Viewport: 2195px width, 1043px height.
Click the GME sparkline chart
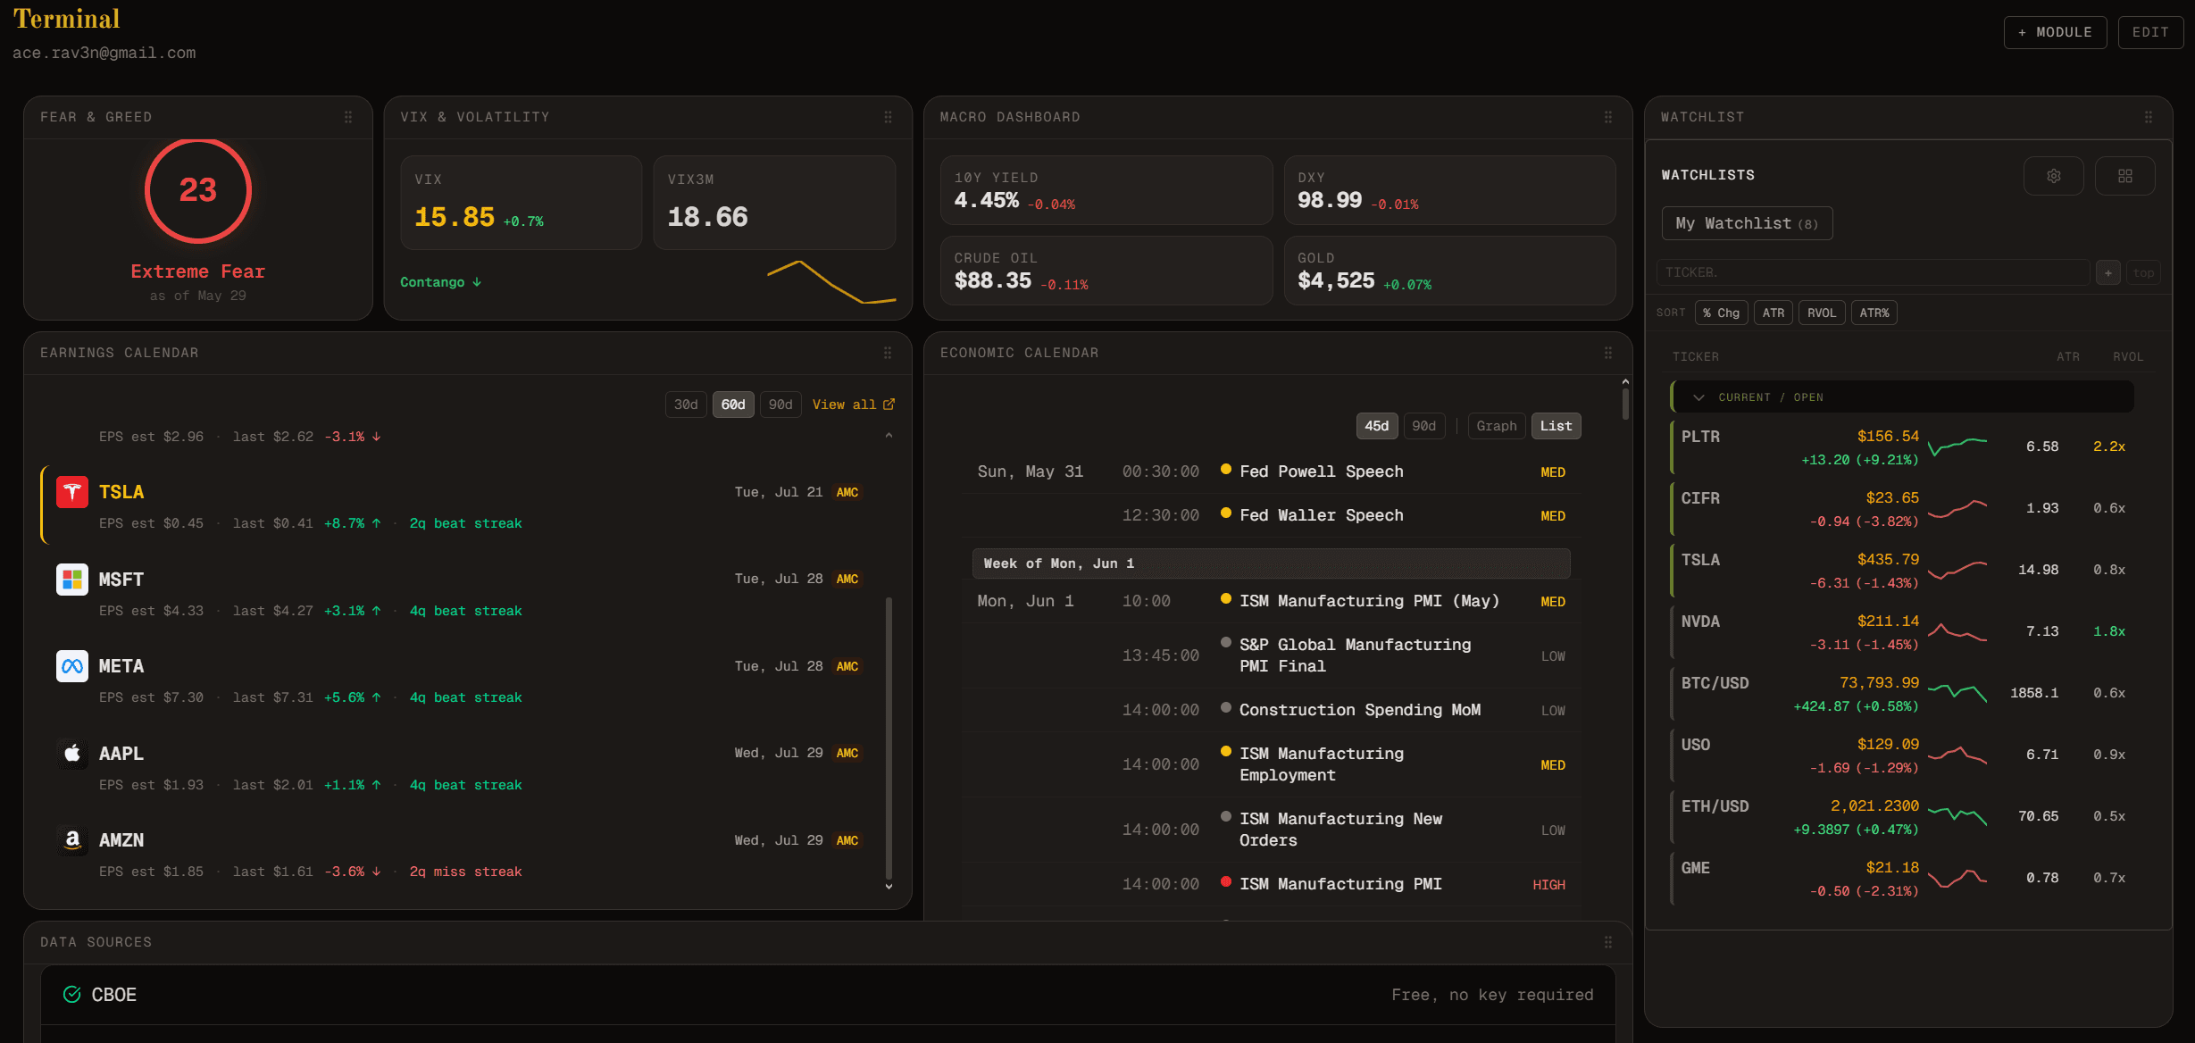point(1957,879)
